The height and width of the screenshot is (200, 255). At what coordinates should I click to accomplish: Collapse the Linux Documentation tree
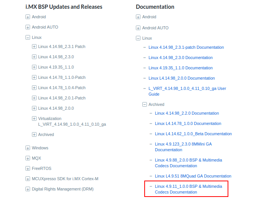[138, 38]
